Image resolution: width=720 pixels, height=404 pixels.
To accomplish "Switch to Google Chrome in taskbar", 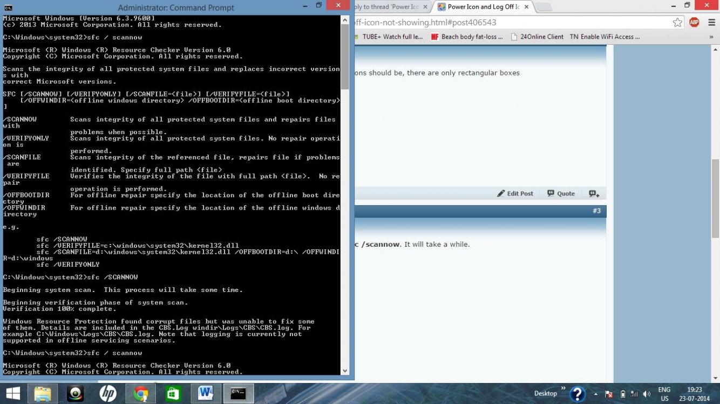I will (141, 394).
